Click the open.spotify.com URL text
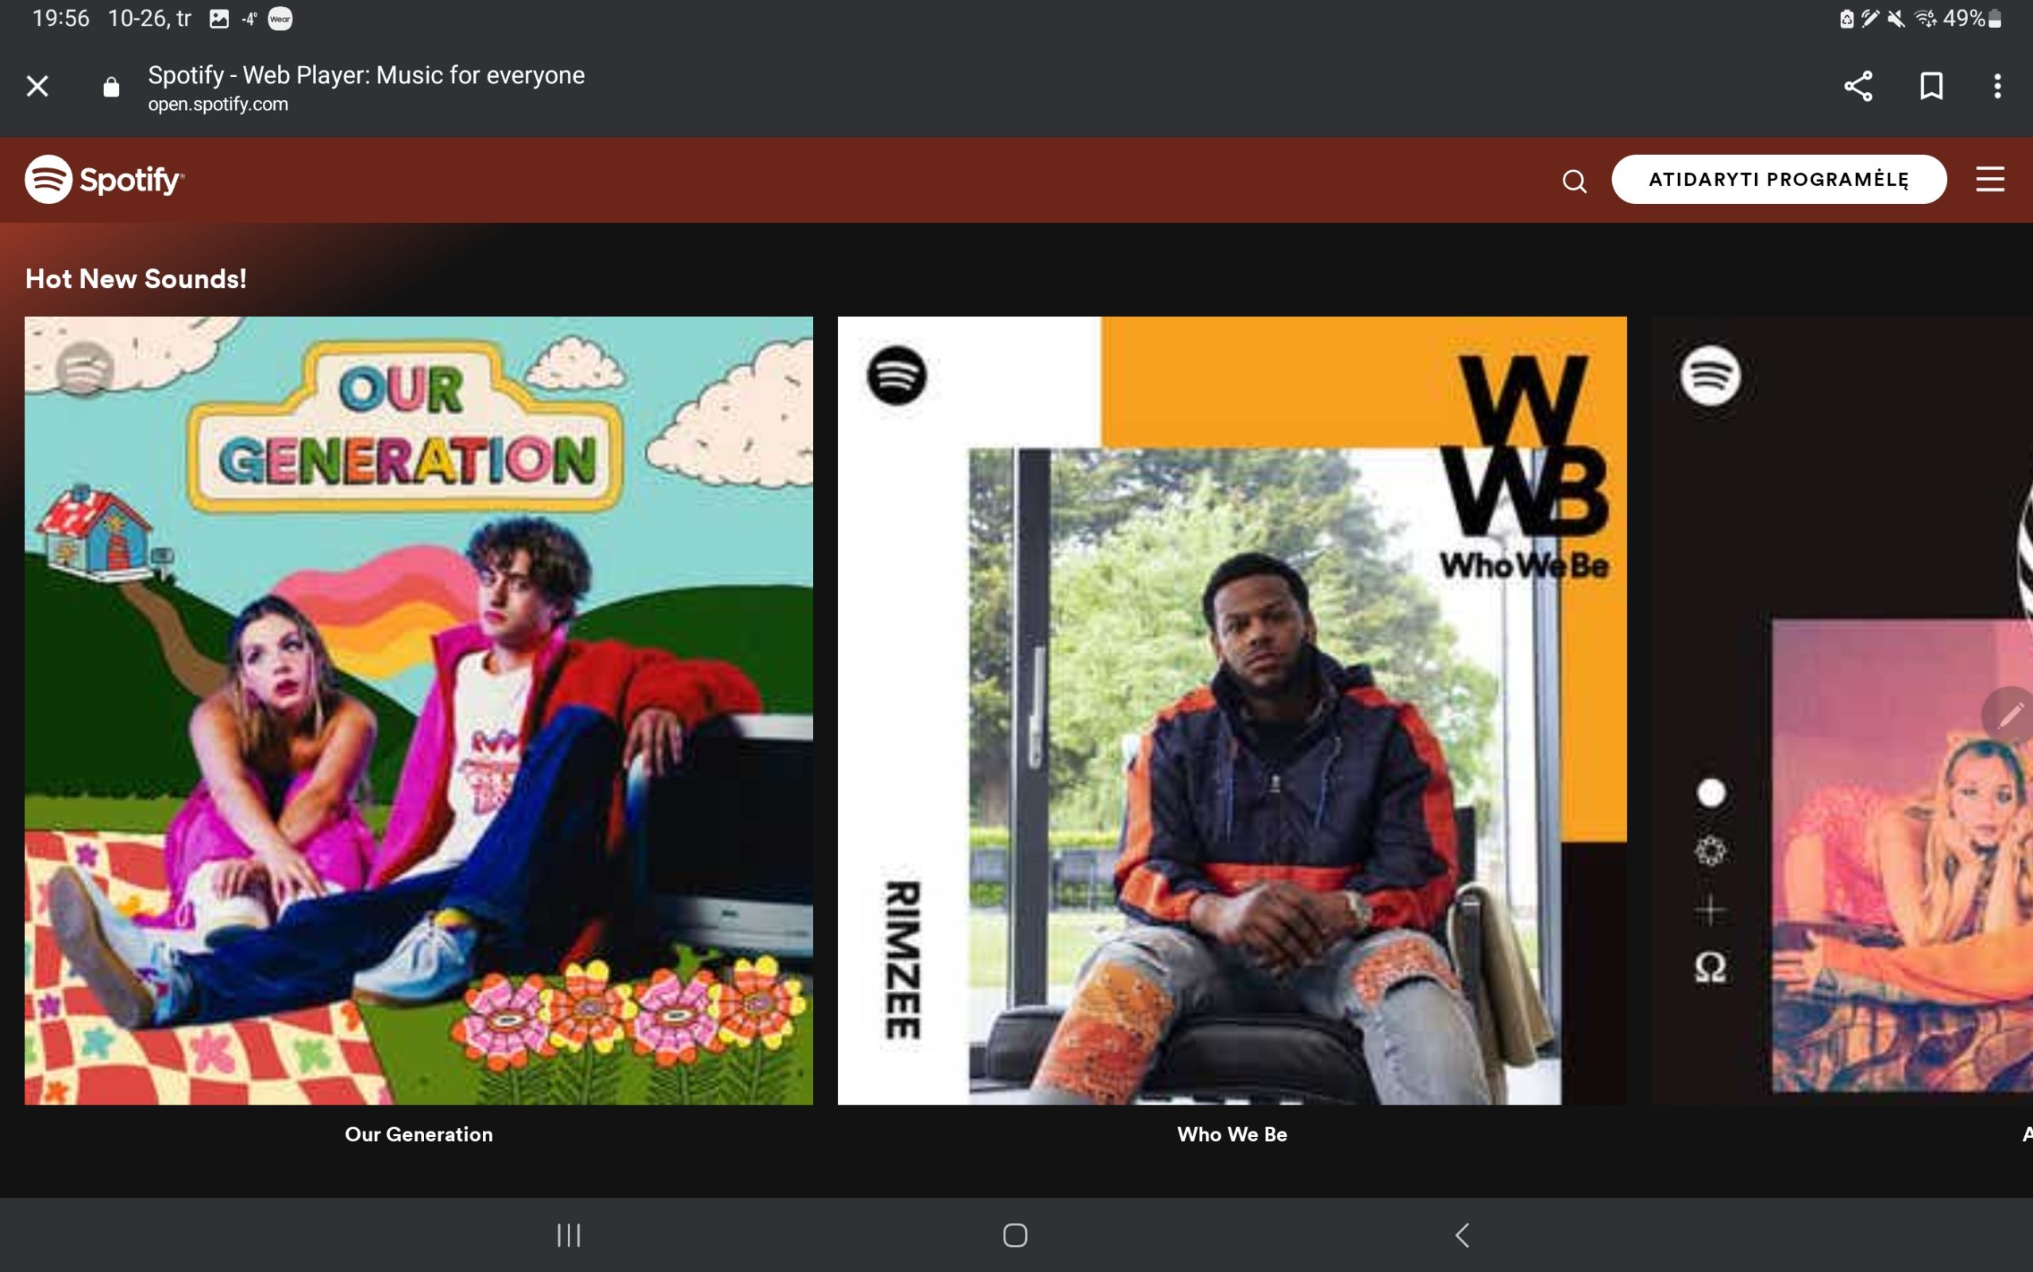Image resolution: width=2033 pixels, height=1272 pixels. 218,104
